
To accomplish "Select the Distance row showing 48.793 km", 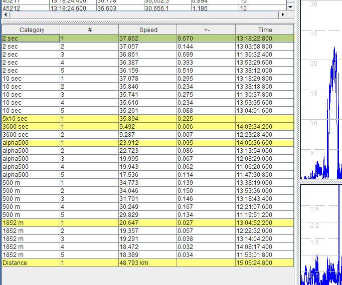I will [148, 263].
